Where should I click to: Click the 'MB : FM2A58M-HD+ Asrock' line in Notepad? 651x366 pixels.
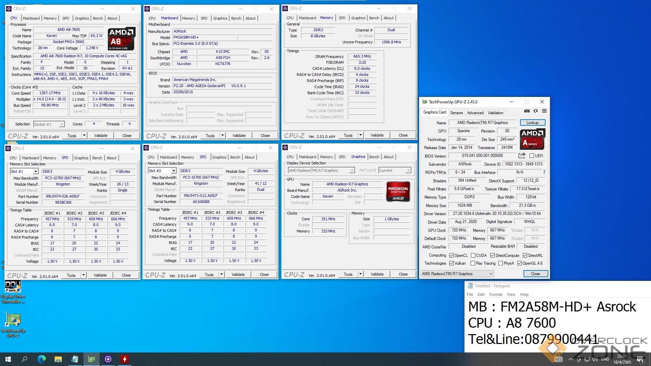coord(552,307)
